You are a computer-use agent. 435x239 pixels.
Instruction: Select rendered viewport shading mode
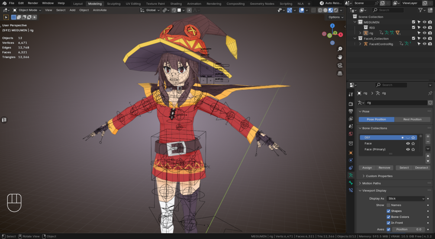pos(336,10)
